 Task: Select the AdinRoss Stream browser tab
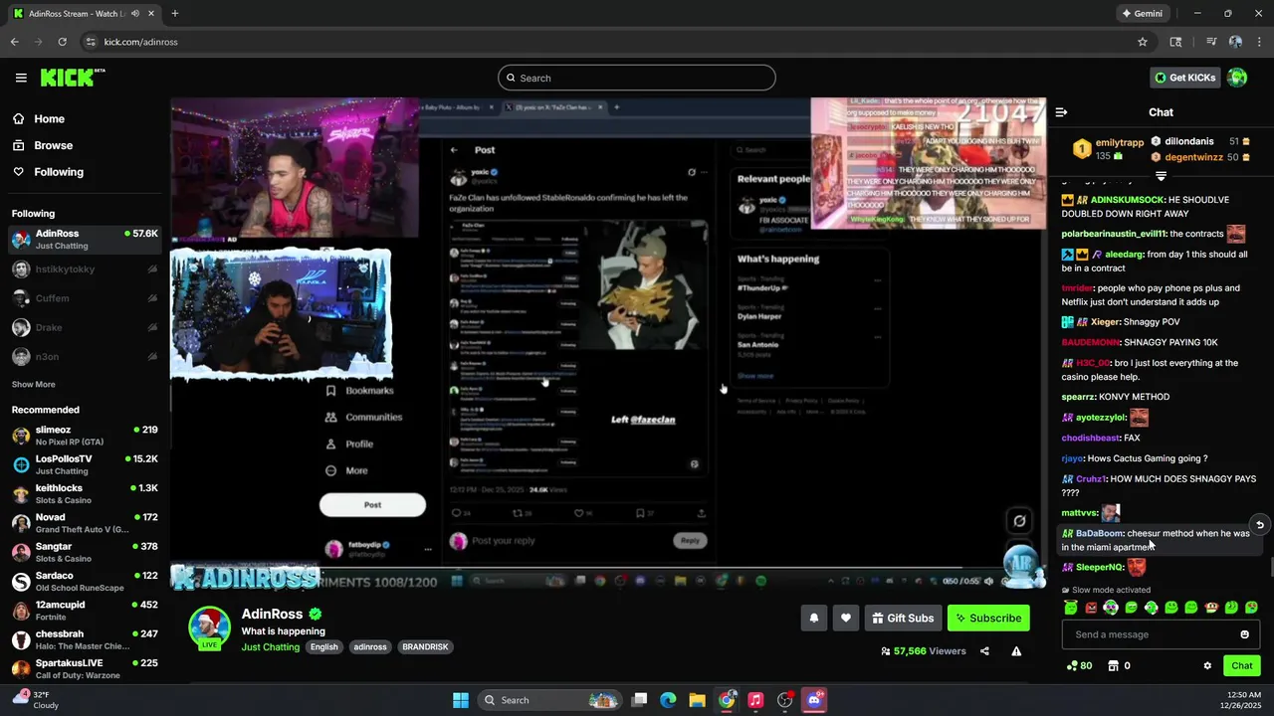pos(85,14)
